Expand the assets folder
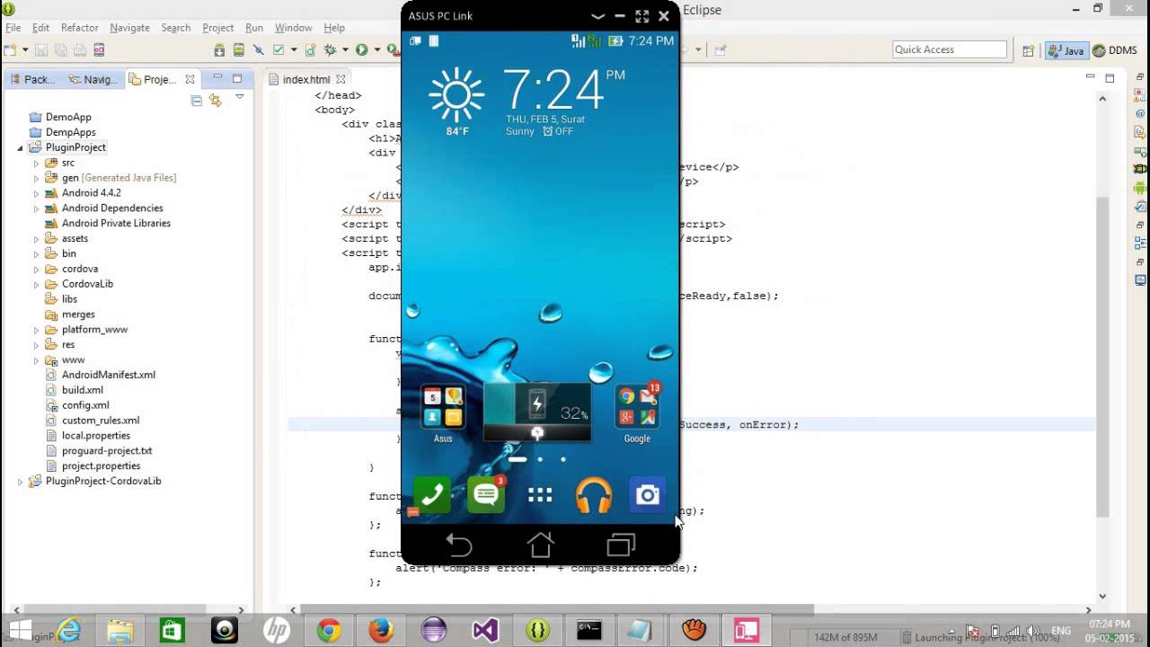Image resolution: width=1150 pixels, height=647 pixels. [37, 239]
